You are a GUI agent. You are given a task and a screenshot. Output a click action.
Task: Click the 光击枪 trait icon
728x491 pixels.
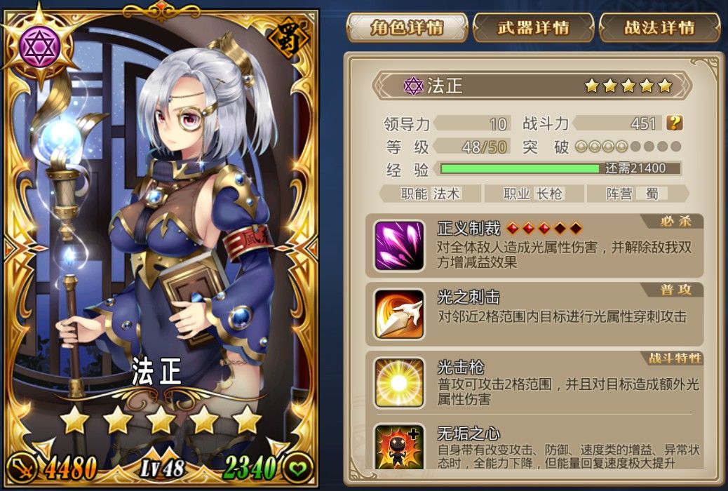399,382
